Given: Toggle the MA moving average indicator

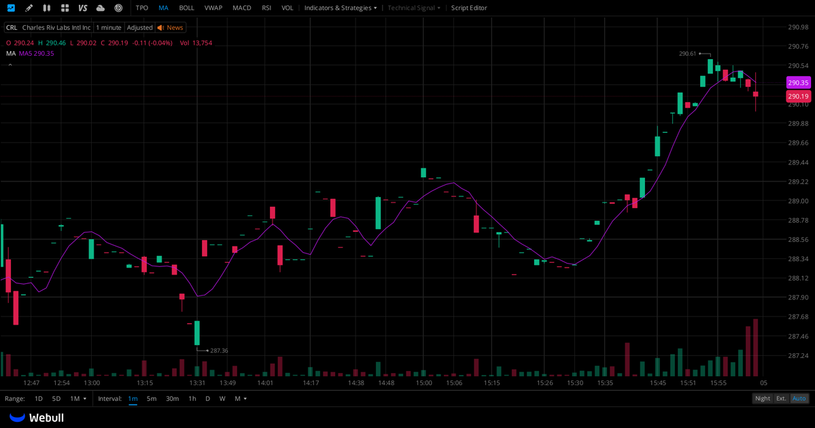Looking at the screenshot, I should tap(163, 7).
